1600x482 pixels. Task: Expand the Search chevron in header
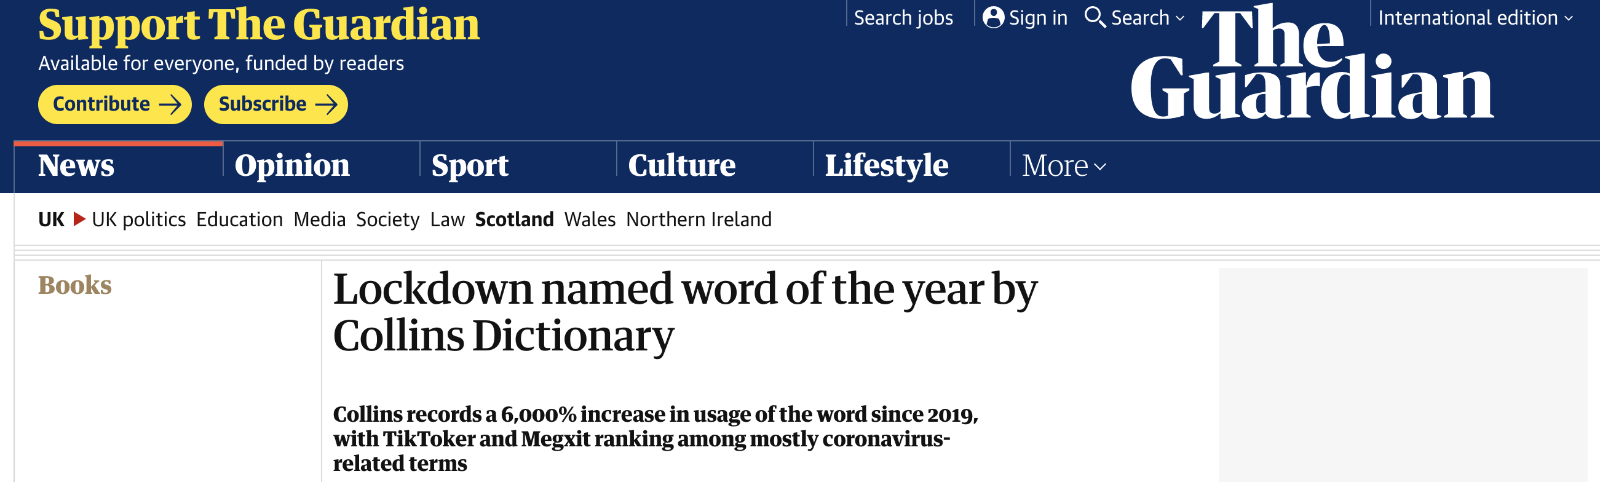pos(1179,18)
